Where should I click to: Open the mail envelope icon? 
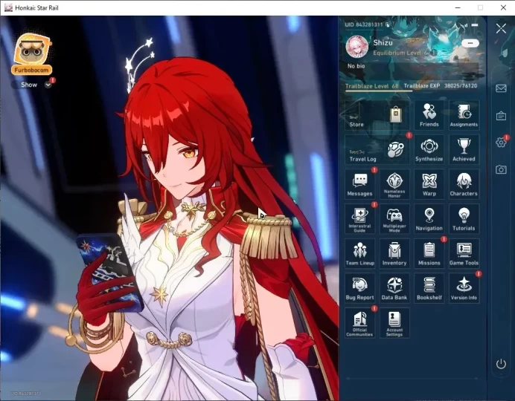(501, 88)
